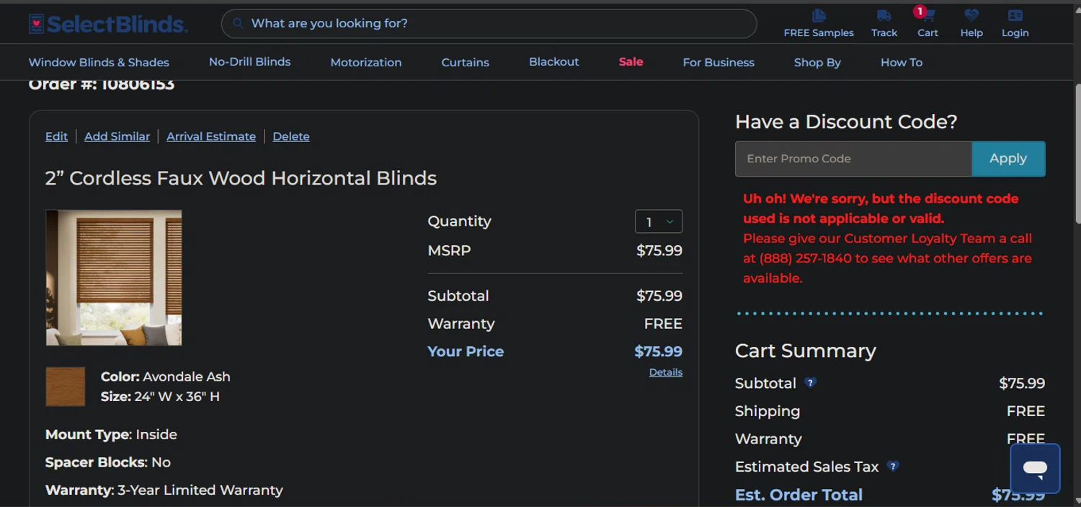Click the faux wood blinds product thumbnail

(x=114, y=278)
